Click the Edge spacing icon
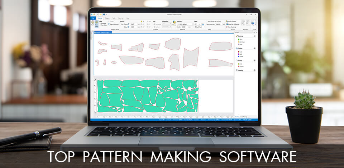The width and height of the screenshot is (344, 168). tap(129, 27)
